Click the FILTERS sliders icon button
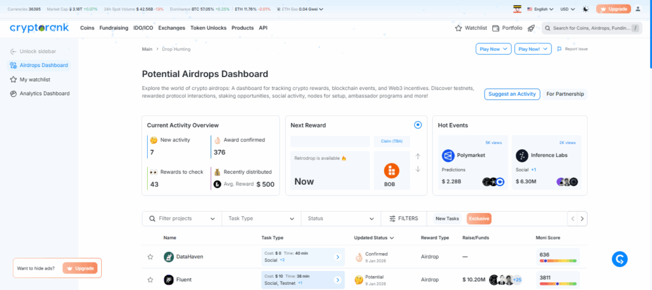Screen dimensions: 652x290 [403, 219]
